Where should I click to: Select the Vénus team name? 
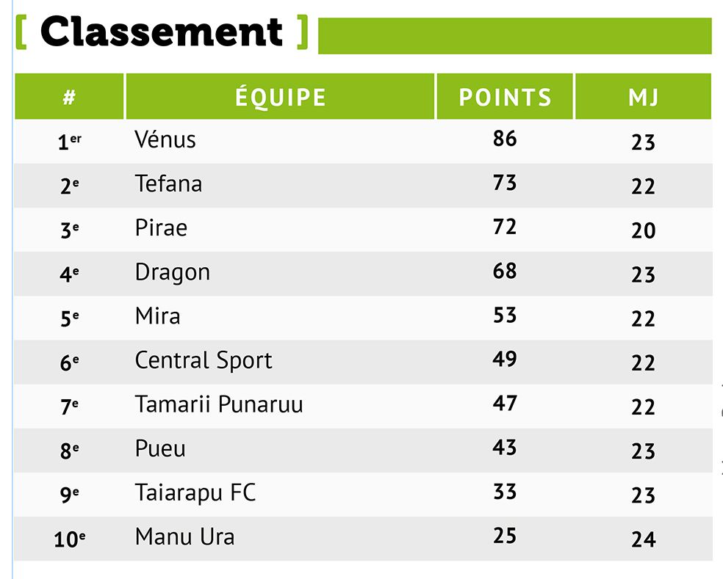165,139
